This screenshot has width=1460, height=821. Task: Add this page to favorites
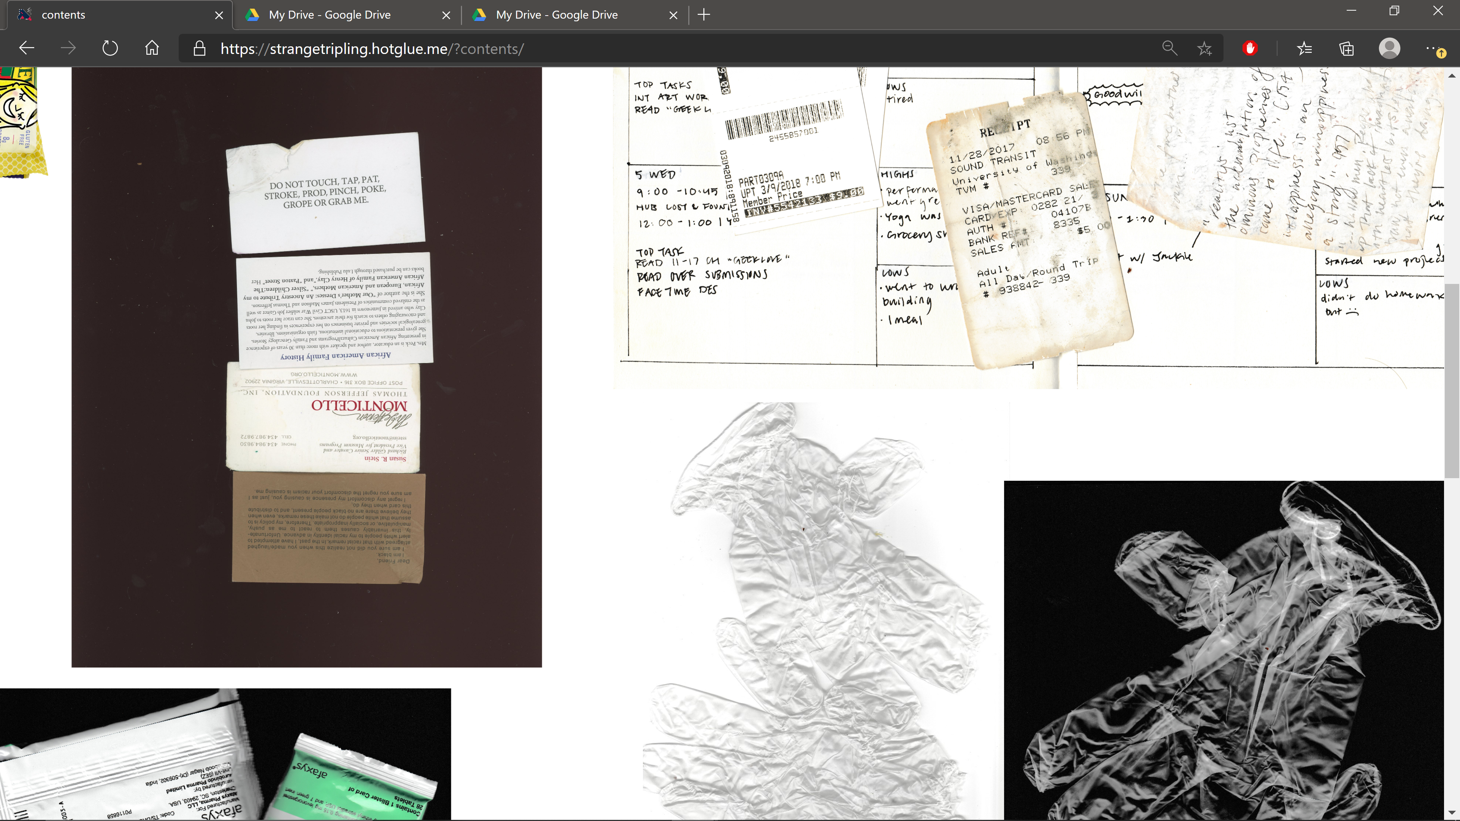pyautogui.click(x=1204, y=48)
